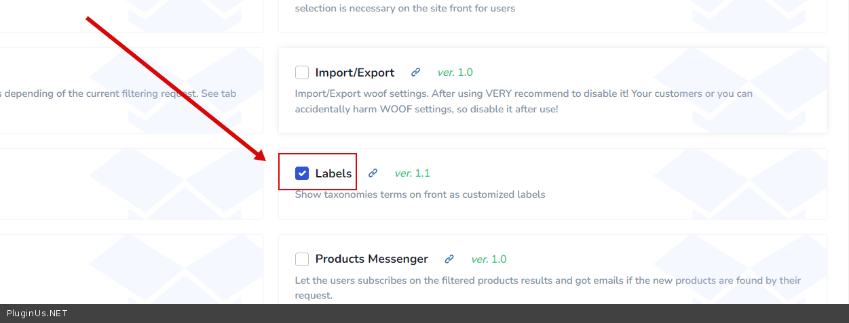The image size is (849, 323).
Task: Click the Import/Export extension title
Action: (x=354, y=72)
